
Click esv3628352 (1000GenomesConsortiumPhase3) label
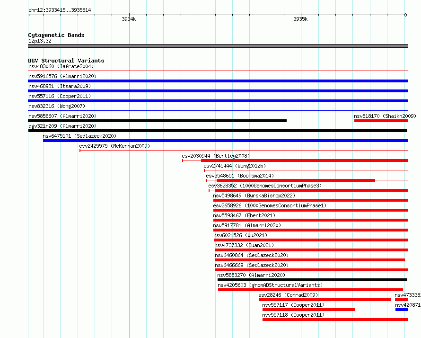tap(265, 186)
